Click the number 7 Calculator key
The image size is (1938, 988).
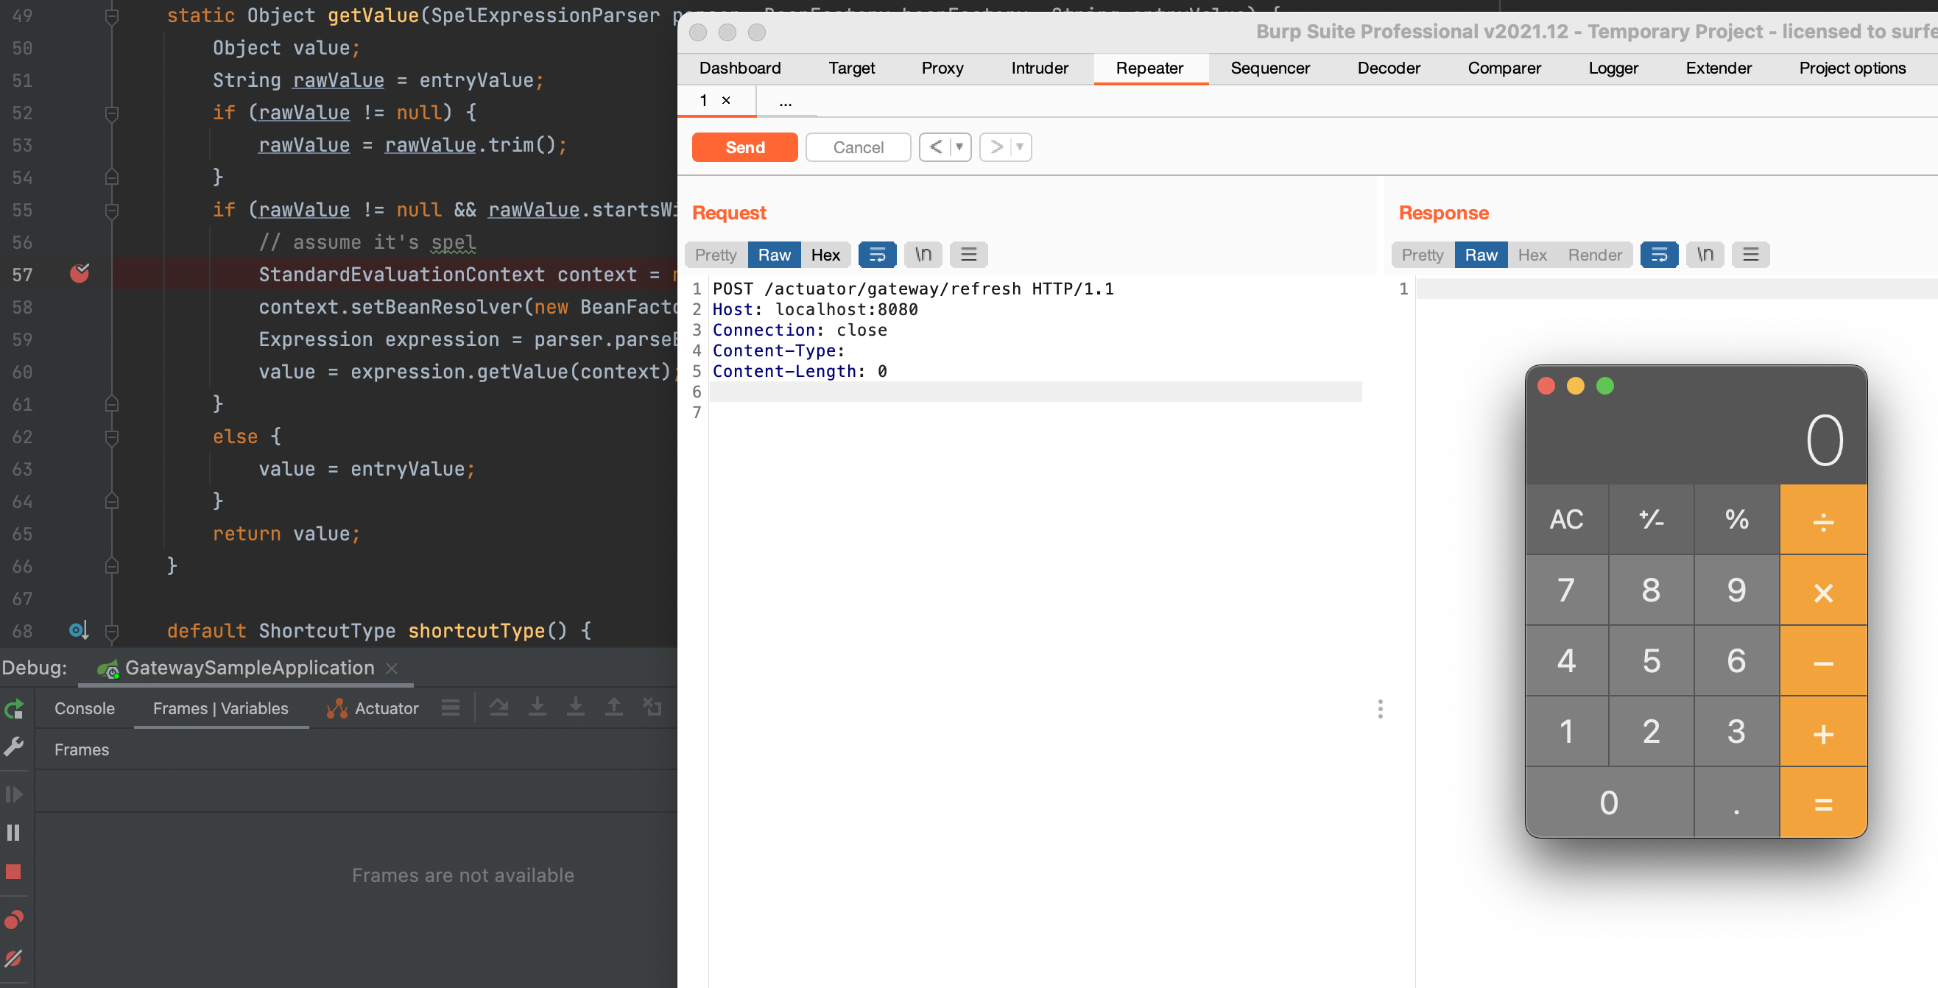click(1566, 590)
